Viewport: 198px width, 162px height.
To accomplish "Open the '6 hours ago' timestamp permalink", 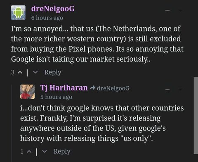I will point(47,18).
